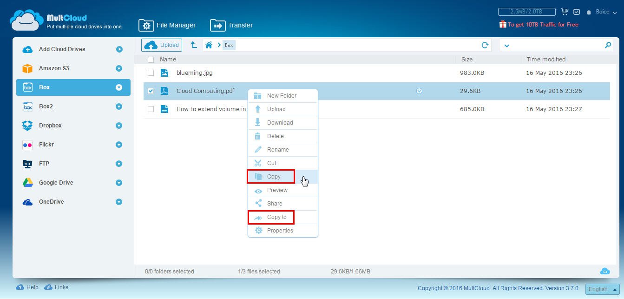The height and width of the screenshot is (299, 624).
Task: Uncheck the Cloud Computing.pdf checkbox
Action: [x=151, y=91]
